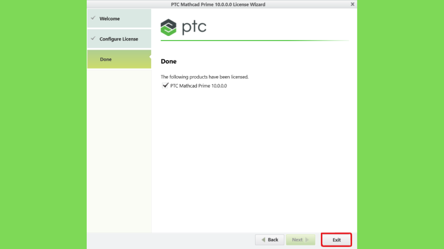
Task: Click the checkmark icon beside Welcome
Action: point(93,18)
